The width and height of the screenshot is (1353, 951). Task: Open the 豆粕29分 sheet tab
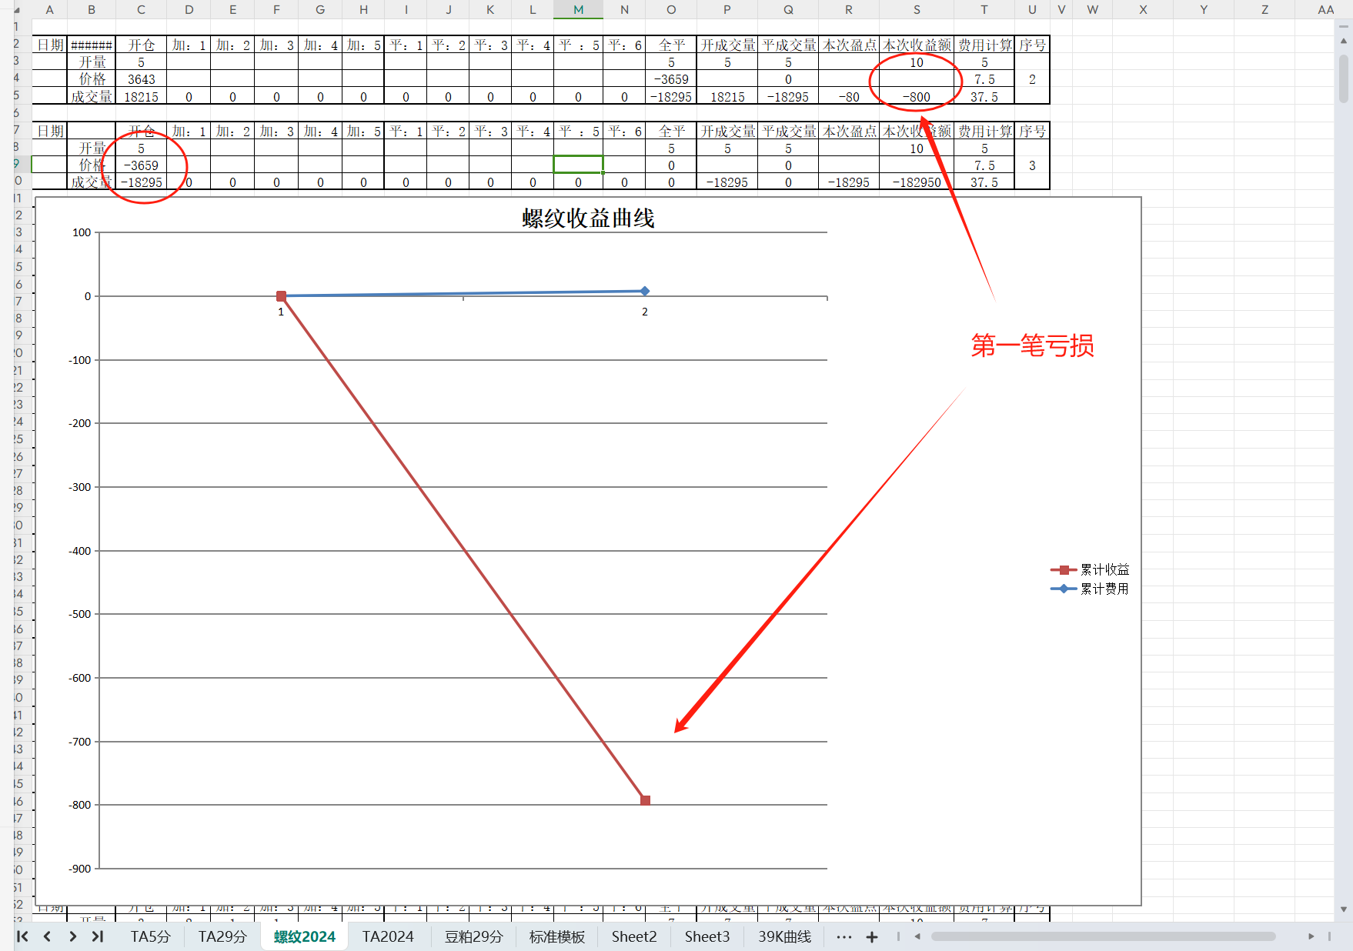[473, 936]
